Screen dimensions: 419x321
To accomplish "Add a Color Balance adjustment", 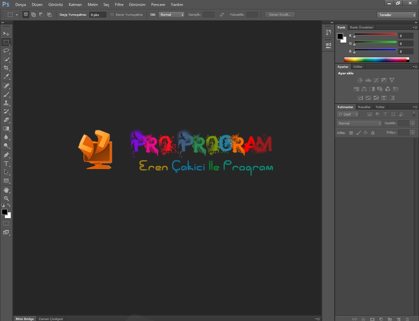I will [364, 89].
